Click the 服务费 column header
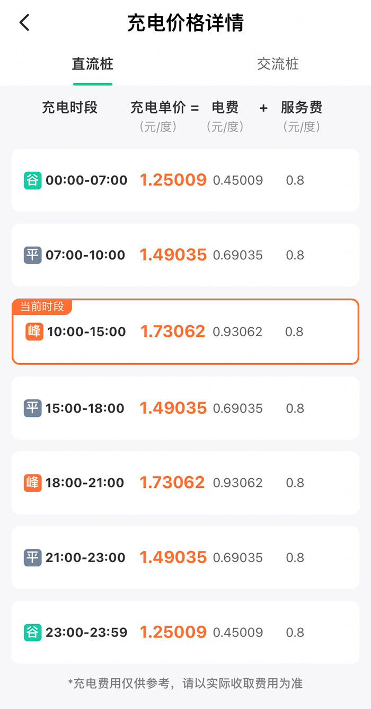This screenshot has width=371, height=709. click(302, 107)
